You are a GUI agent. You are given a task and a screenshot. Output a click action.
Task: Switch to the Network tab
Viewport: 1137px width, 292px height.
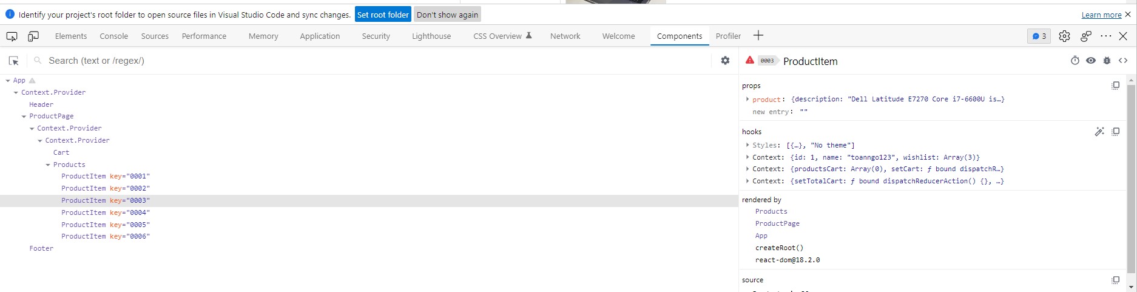point(565,36)
